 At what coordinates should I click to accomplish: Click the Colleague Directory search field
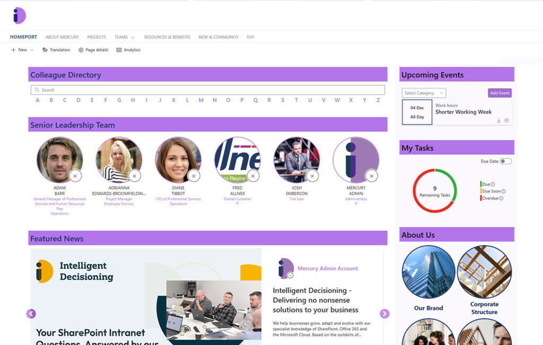208,90
